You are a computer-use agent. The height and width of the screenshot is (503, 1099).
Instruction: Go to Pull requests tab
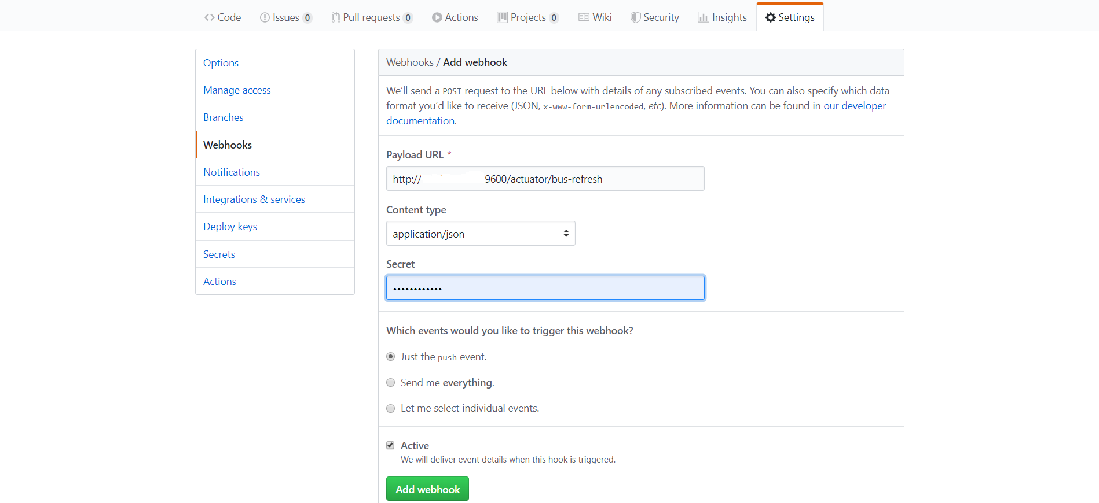click(x=372, y=17)
